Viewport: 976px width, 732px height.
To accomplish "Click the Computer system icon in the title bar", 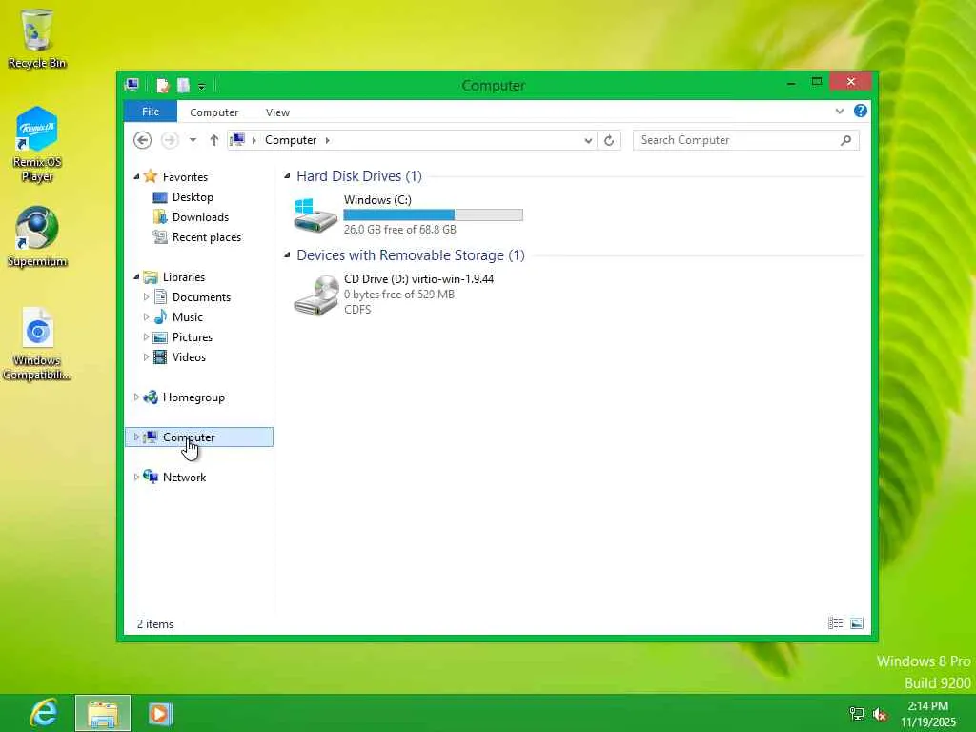I will 132,85.
